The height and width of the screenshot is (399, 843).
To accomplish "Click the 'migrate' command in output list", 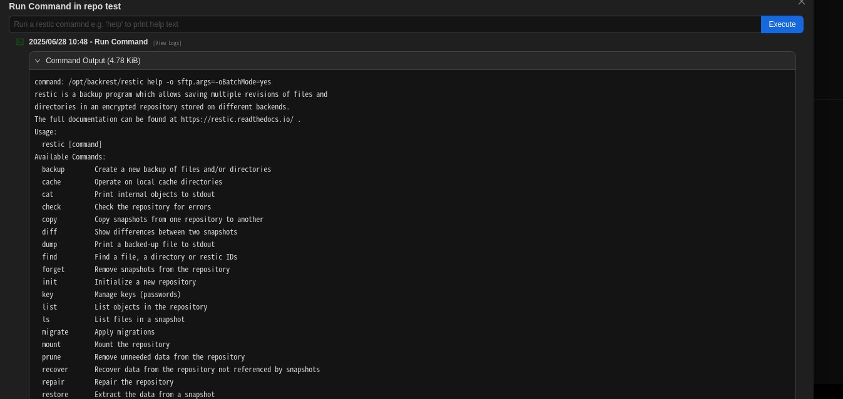I will pos(55,332).
